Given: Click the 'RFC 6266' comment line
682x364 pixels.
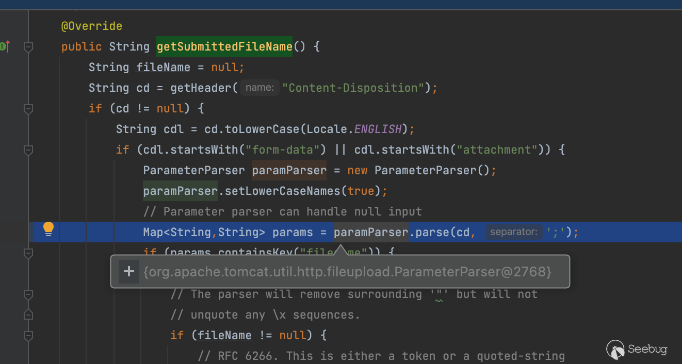Looking at the screenshot, I should click(x=381, y=356).
